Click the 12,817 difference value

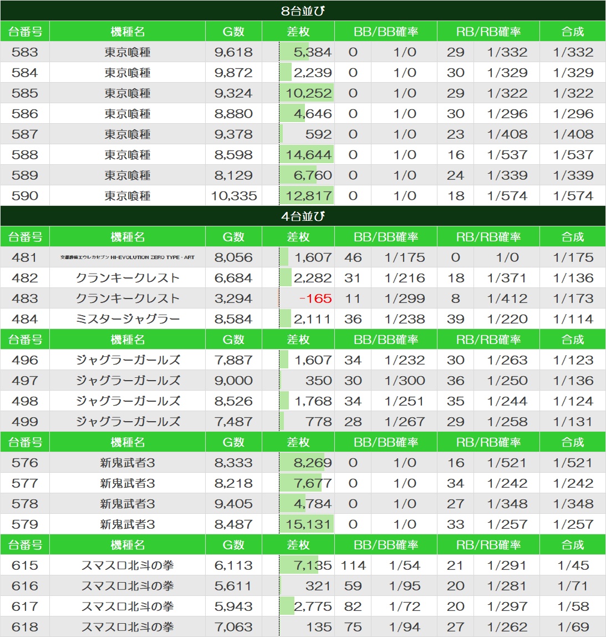[308, 196]
